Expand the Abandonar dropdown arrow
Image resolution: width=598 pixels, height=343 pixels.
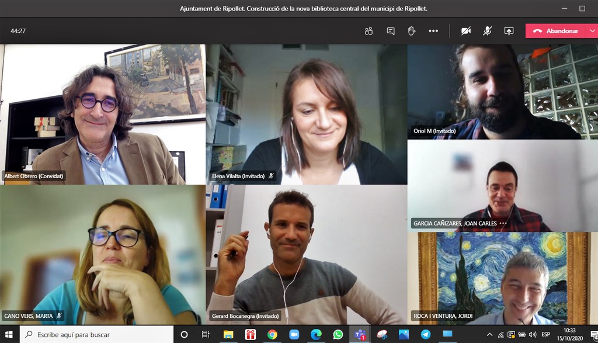pos(591,31)
